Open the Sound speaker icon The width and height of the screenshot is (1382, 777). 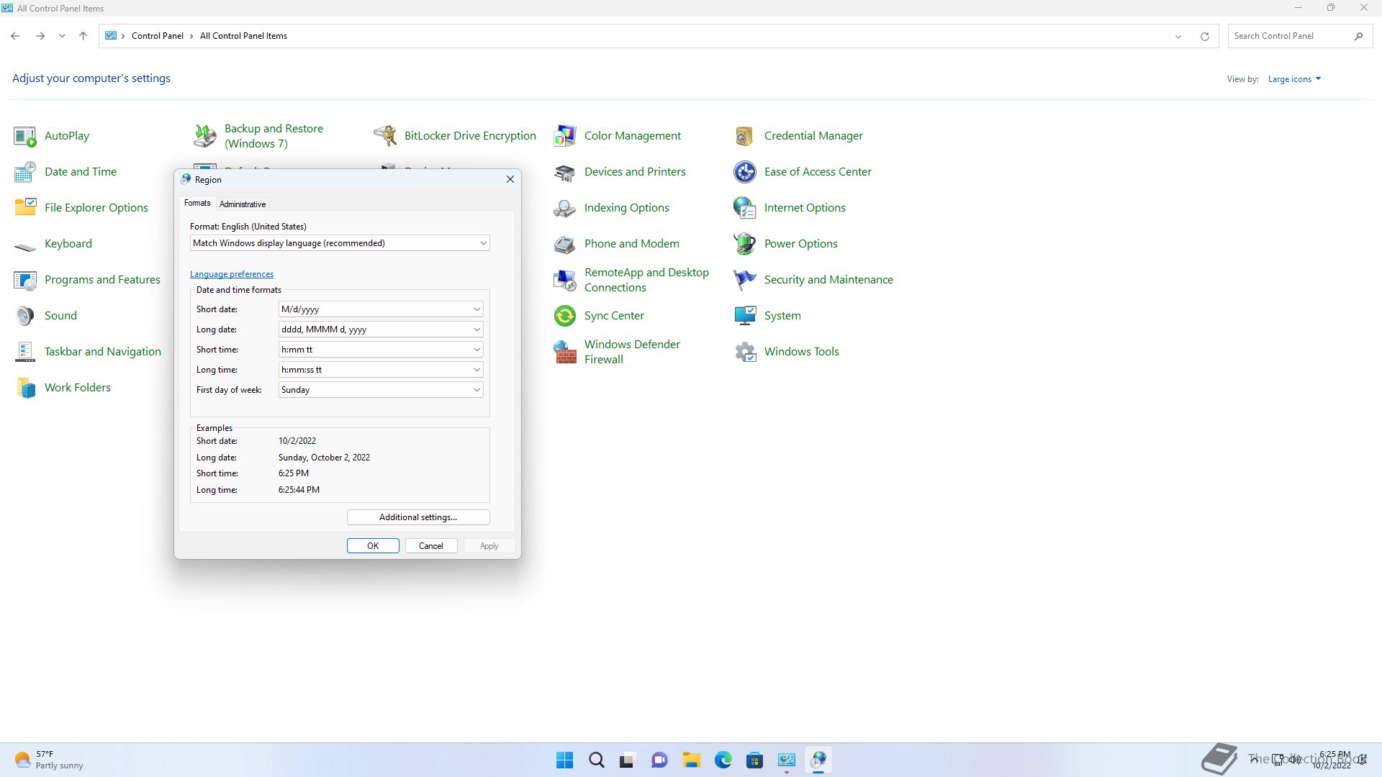pyautogui.click(x=25, y=316)
